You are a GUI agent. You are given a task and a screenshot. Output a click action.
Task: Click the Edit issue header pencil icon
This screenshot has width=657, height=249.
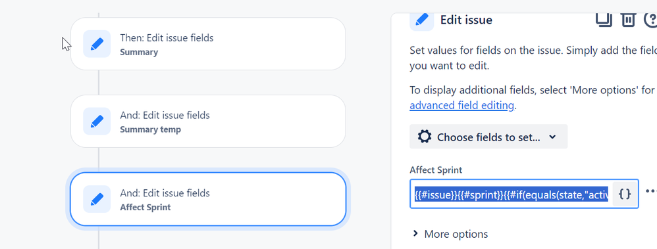pos(422,19)
